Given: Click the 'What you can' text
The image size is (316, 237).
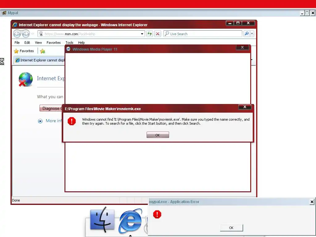Looking at the screenshot, I should point(50,97).
